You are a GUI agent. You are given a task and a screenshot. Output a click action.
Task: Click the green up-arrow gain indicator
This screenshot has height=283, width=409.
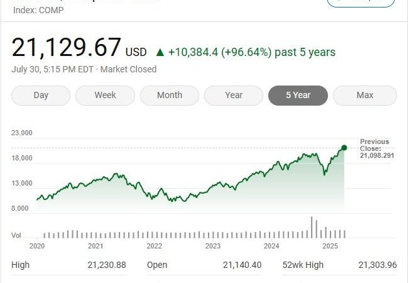click(x=160, y=52)
